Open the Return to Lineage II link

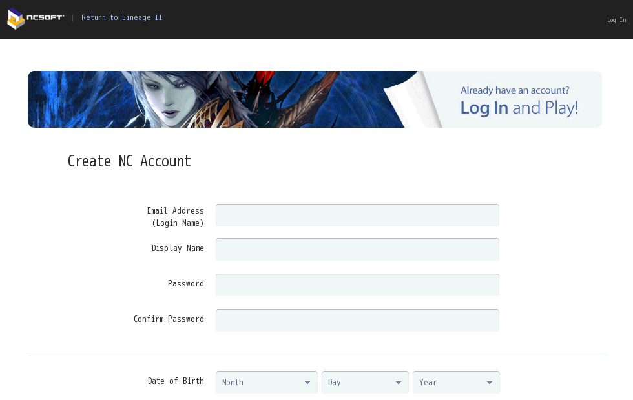(x=121, y=18)
